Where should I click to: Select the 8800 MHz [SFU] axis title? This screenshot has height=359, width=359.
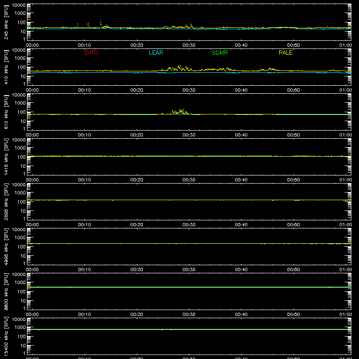click(6, 291)
